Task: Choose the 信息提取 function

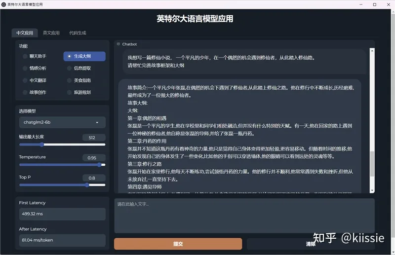Action: pos(79,68)
